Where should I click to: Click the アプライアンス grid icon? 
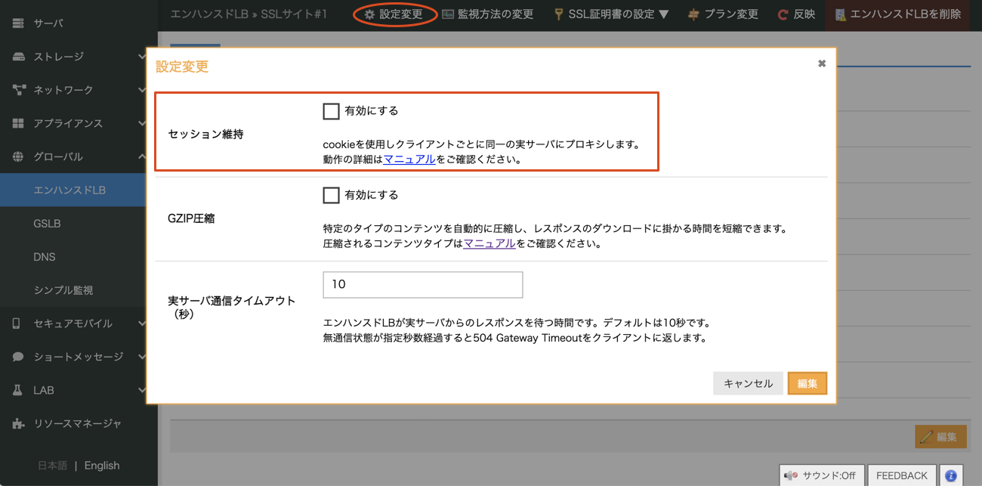[x=17, y=123]
